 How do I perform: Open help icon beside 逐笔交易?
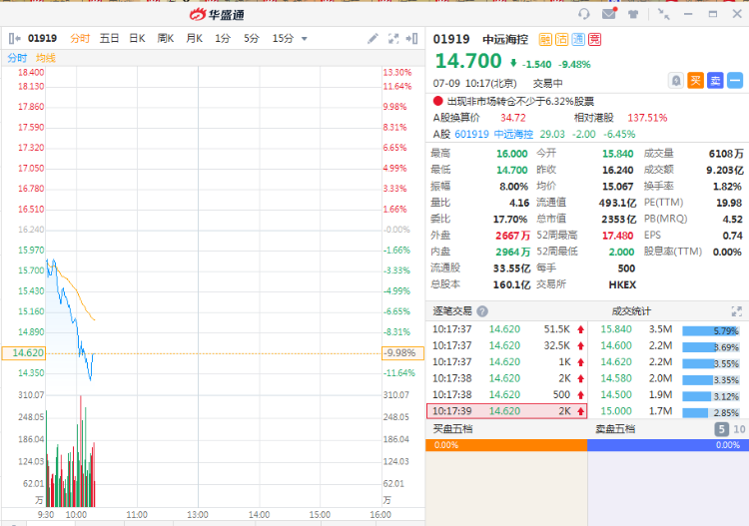point(482,311)
